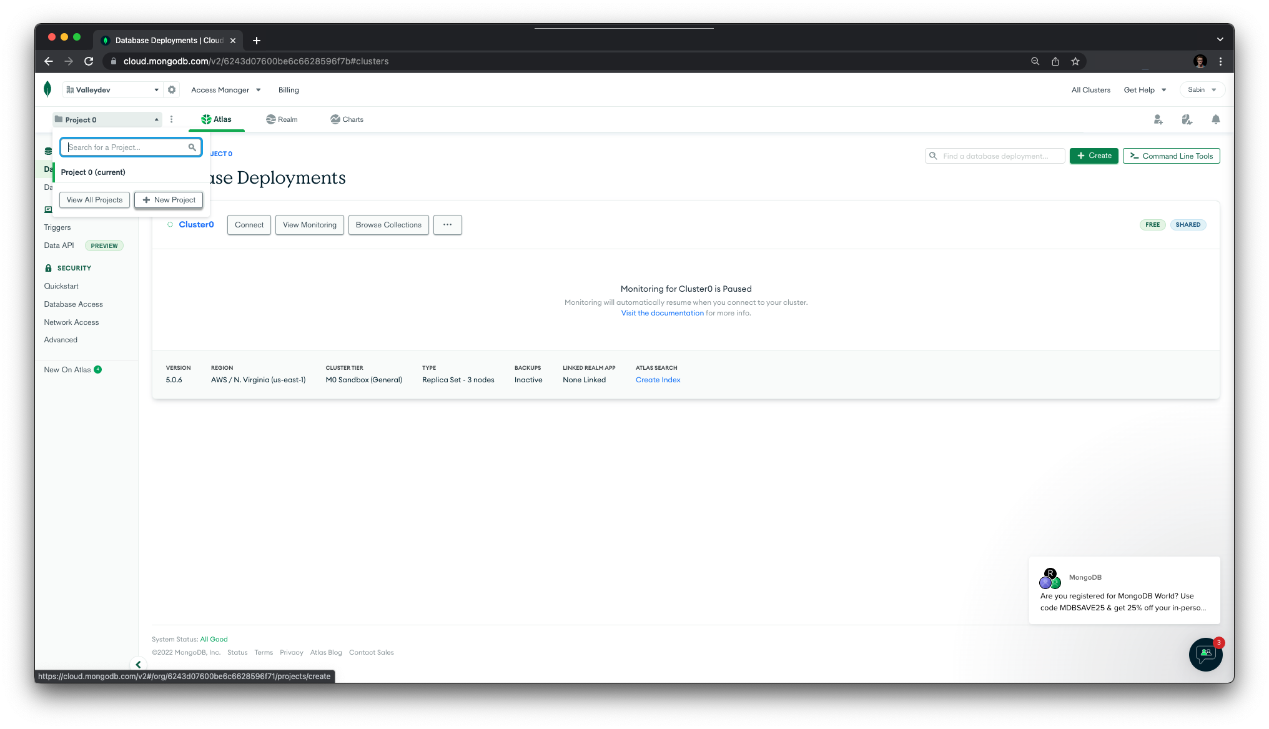Reload the page

(89, 61)
